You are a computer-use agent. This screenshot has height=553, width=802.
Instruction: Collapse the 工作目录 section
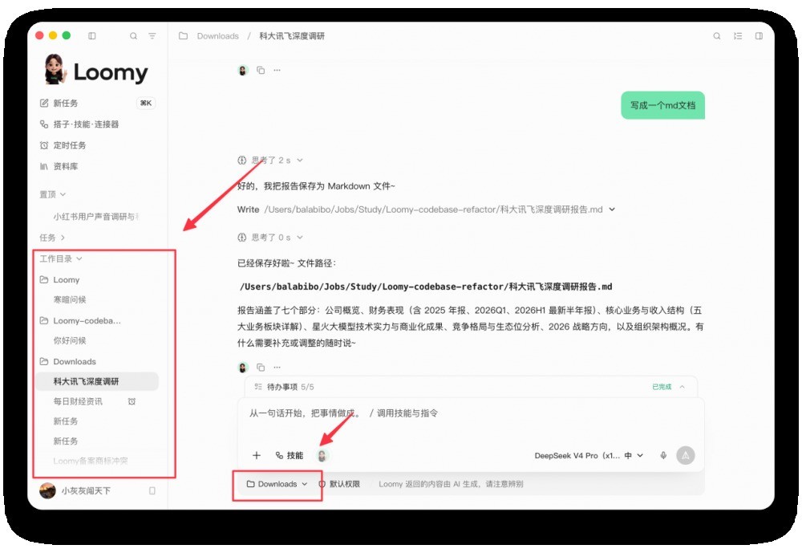pyautogui.click(x=61, y=258)
